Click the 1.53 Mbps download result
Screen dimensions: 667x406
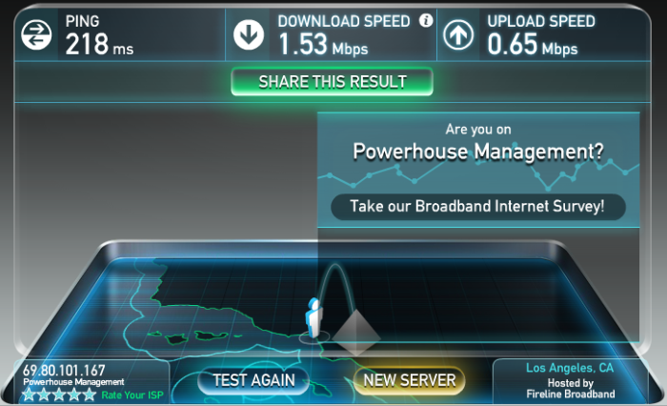(x=323, y=44)
